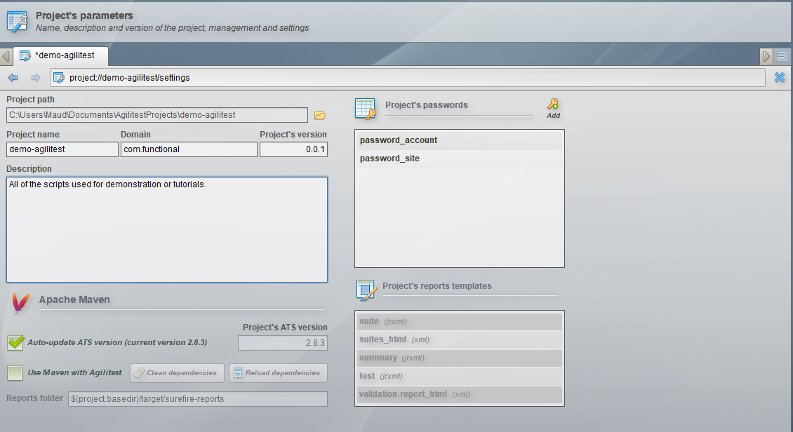Click the Project's ATS version field 2.8.3
The width and height of the screenshot is (793, 432).
point(283,342)
